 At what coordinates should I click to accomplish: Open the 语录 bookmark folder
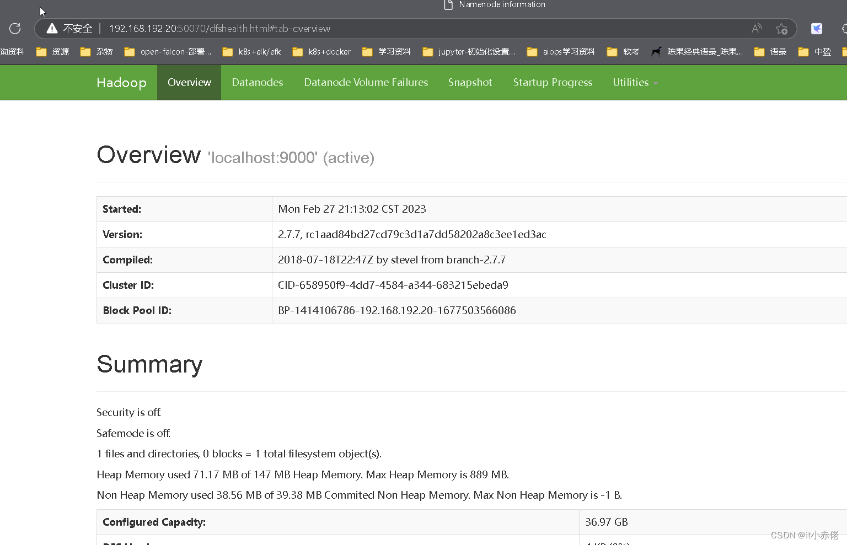point(770,52)
